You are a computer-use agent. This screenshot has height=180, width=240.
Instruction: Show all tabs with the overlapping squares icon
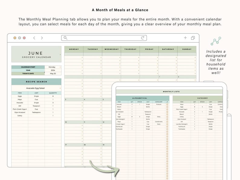click(193, 38)
